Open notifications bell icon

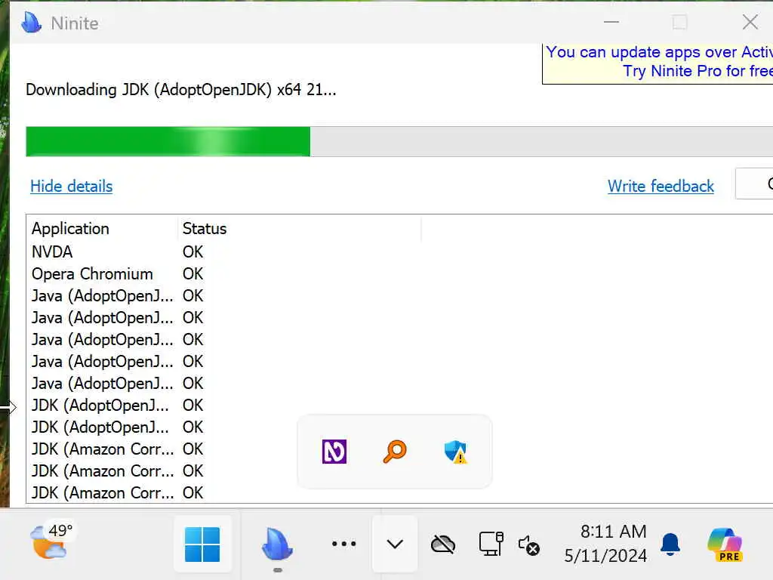click(670, 545)
